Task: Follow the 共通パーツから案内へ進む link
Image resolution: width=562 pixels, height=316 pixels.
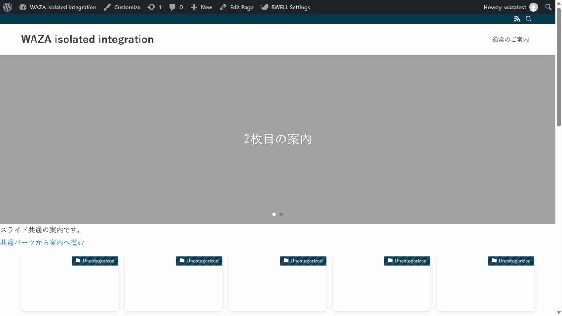Action: pyautogui.click(x=42, y=242)
